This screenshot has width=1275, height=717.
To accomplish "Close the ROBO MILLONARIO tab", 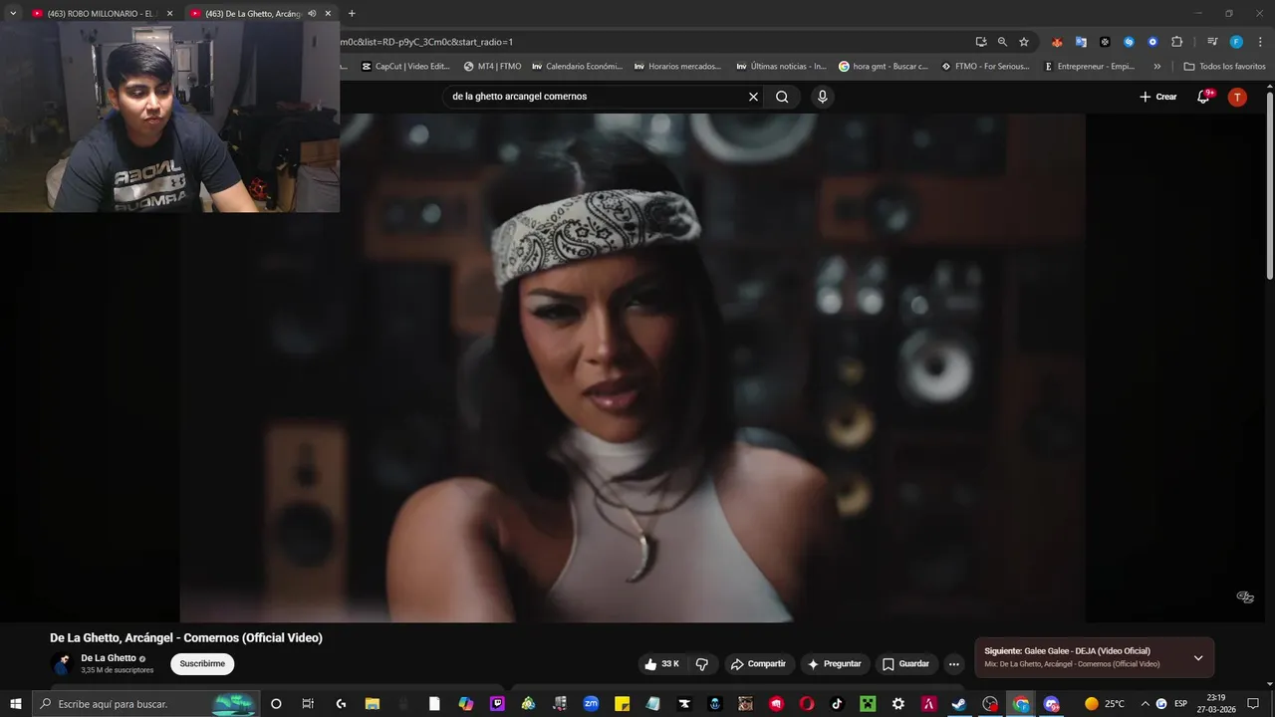I will tap(169, 14).
